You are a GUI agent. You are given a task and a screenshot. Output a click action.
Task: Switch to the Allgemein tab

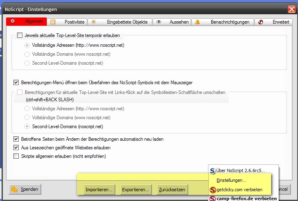point(26,22)
